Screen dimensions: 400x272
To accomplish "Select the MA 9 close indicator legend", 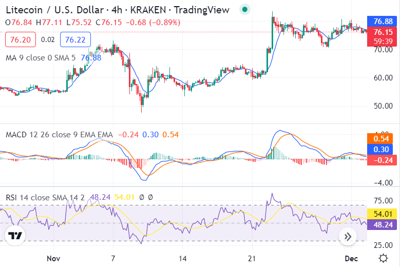I will [x=41, y=57].
